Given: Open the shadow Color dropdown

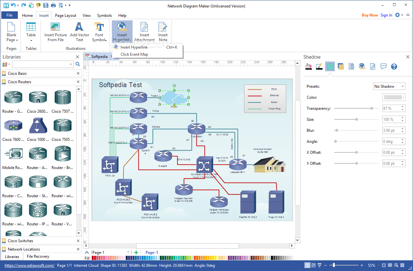Looking at the screenshot, I should click(394, 97).
